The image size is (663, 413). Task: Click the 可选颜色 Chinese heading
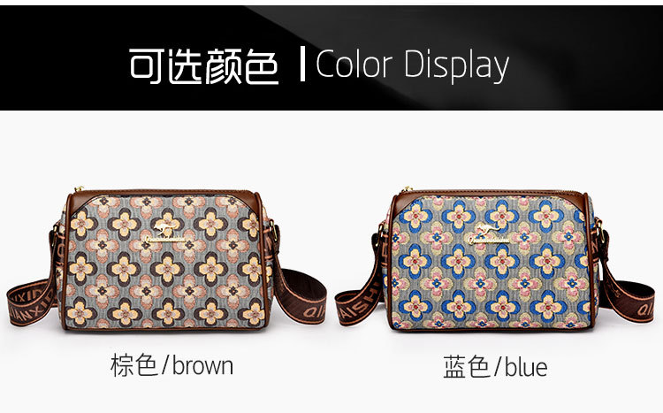[x=204, y=66]
